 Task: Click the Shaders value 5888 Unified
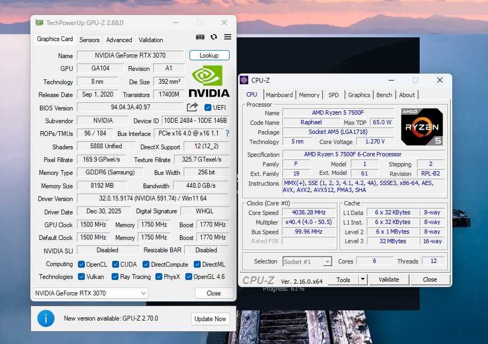click(106, 146)
